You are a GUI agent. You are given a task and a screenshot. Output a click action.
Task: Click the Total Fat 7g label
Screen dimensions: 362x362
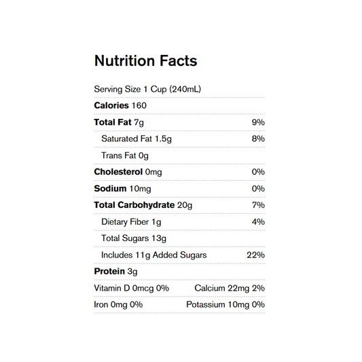[x=119, y=122]
